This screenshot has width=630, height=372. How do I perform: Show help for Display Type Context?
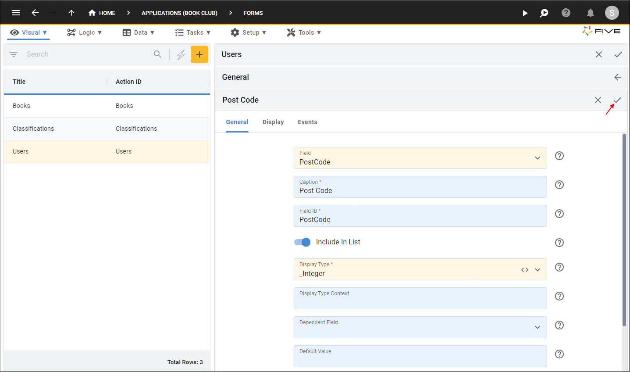559,296
